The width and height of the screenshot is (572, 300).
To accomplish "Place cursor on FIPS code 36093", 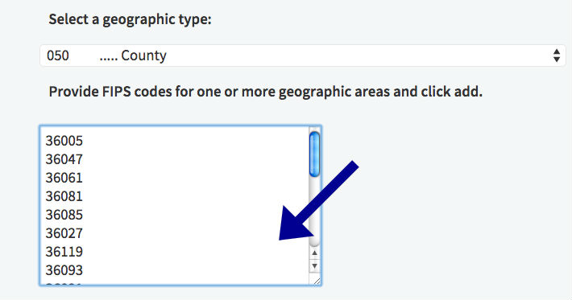I will 64,270.
